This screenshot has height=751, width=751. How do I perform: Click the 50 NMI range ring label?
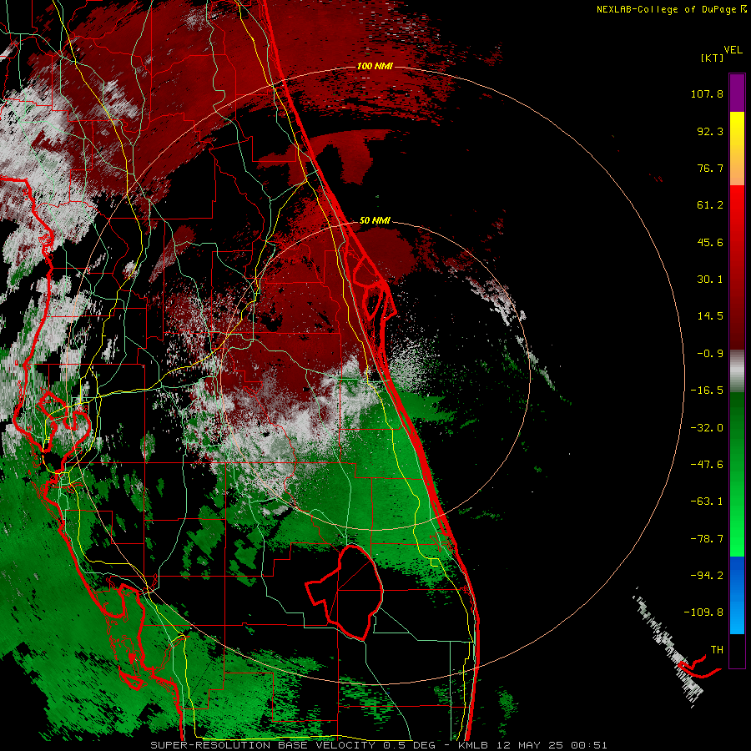[375, 221]
